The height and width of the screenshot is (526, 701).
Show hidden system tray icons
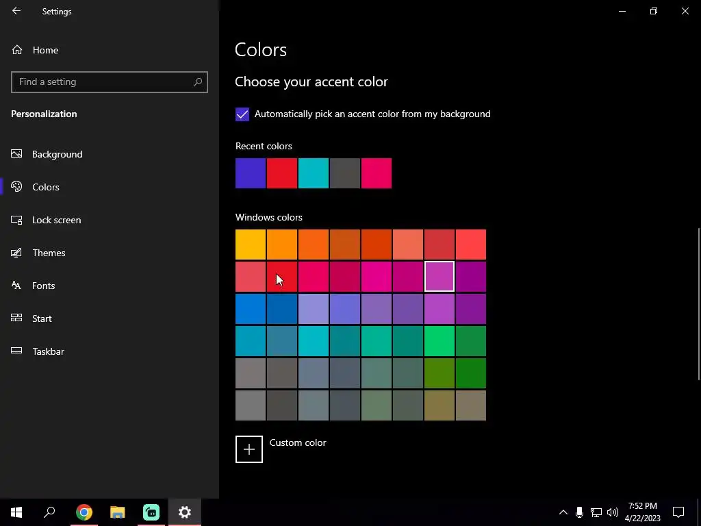[563, 512]
